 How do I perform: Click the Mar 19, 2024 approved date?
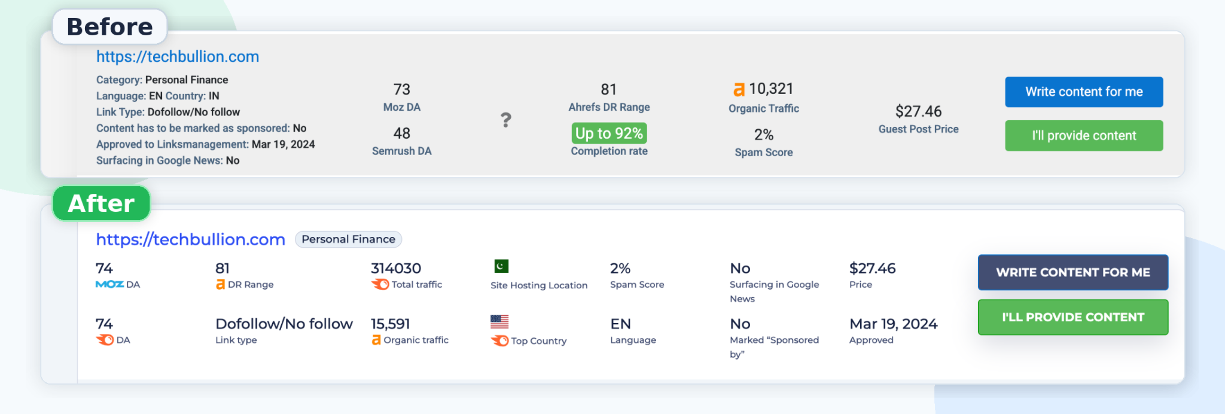point(894,324)
